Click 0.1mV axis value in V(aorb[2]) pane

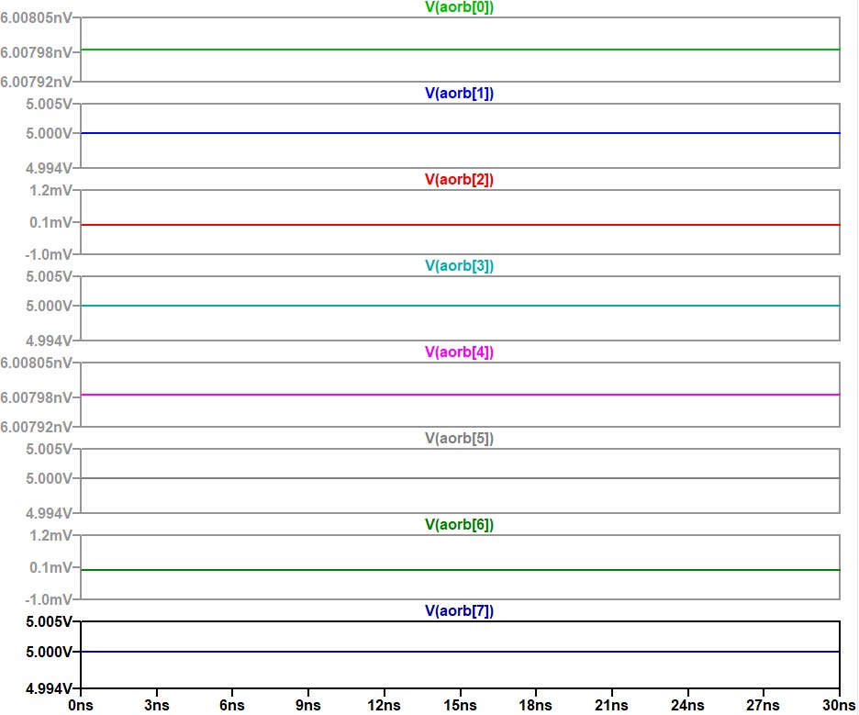(x=50, y=222)
